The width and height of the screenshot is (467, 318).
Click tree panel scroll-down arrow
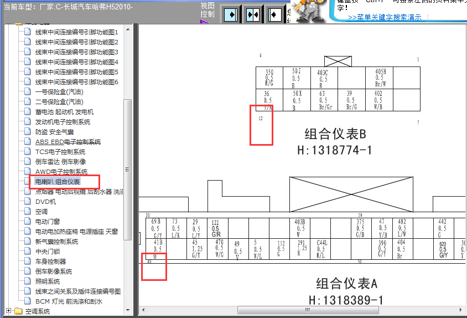coord(128,310)
